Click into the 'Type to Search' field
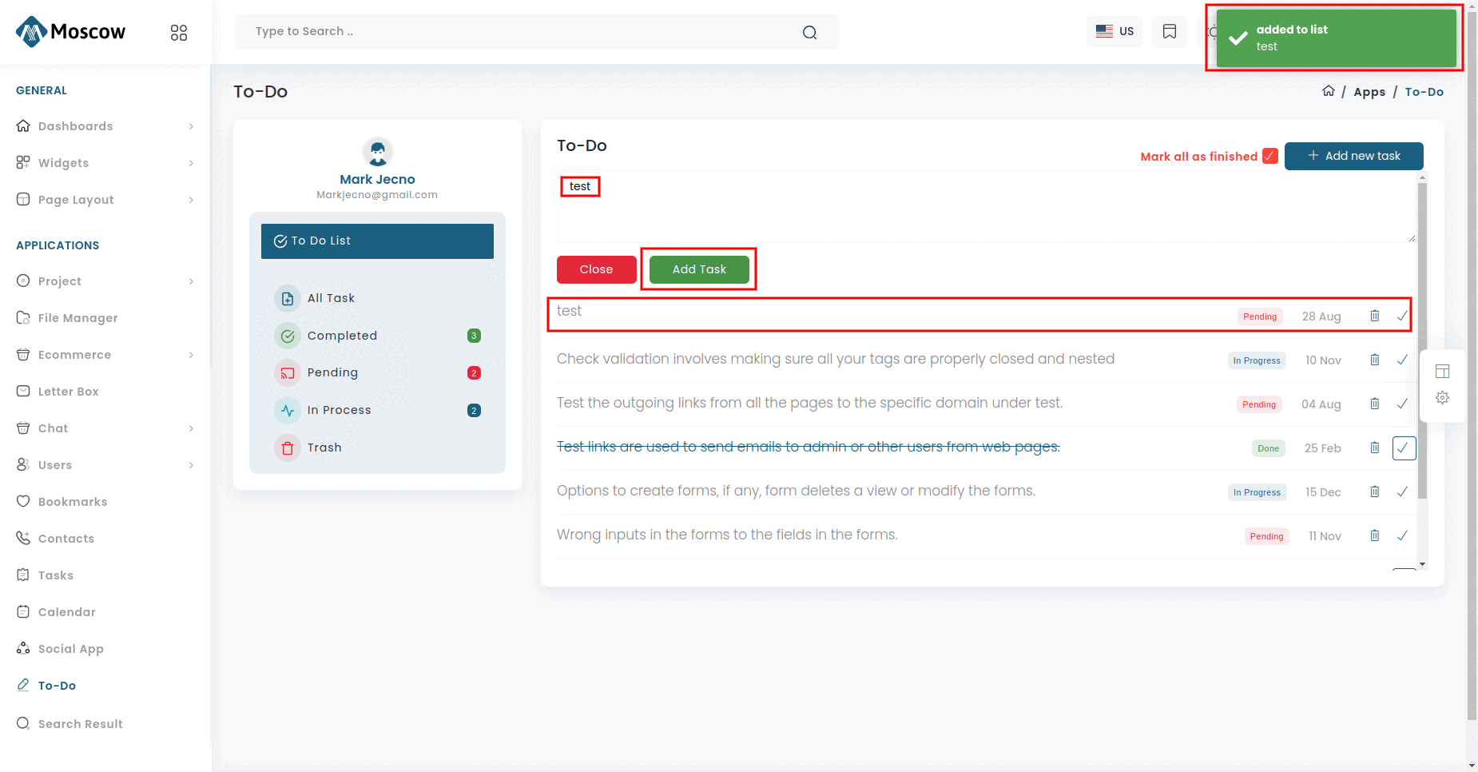 [519, 32]
